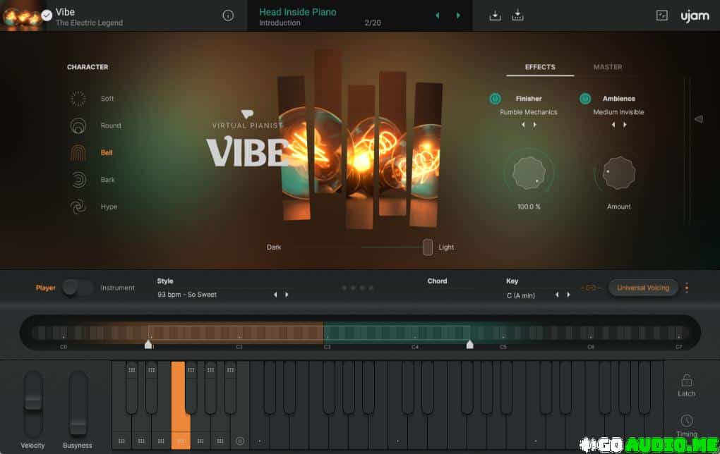The height and width of the screenshot is (454, 720).
Task: Click the Vibe product thumbnail
Action: tap(22, 16)
